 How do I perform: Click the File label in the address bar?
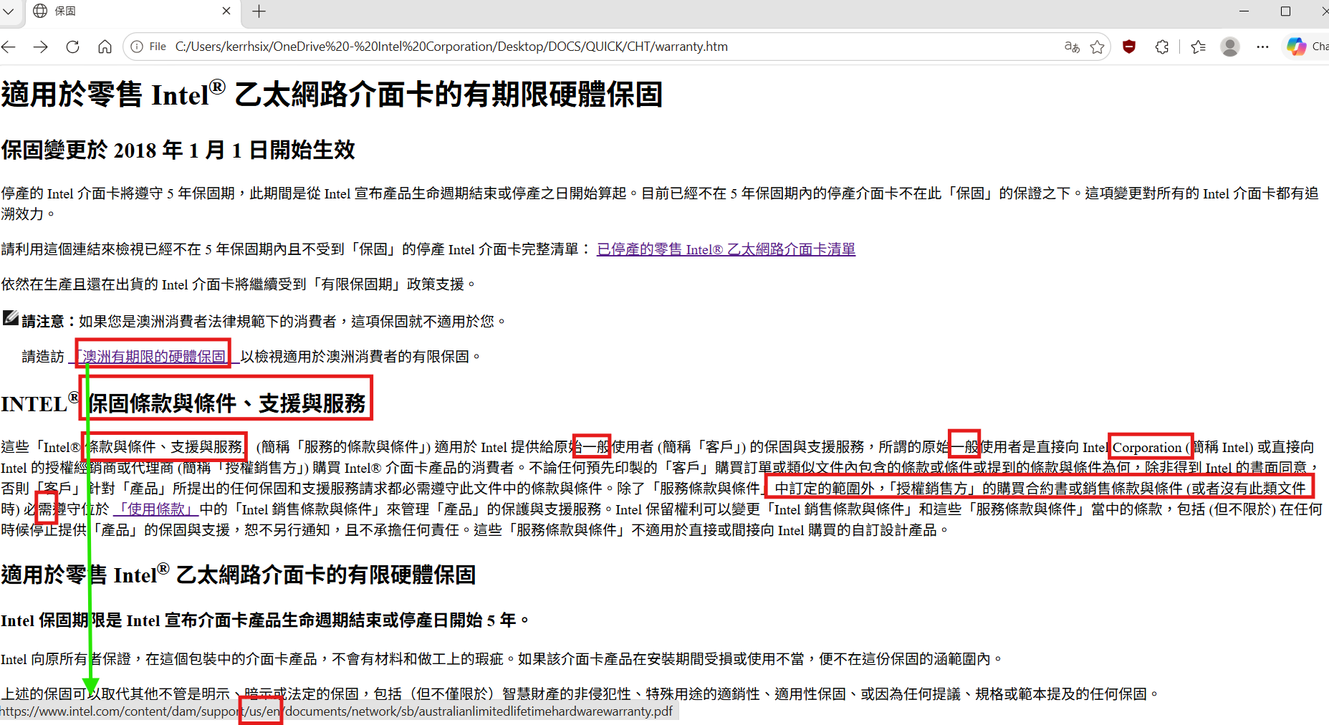[x=158, y=47]
